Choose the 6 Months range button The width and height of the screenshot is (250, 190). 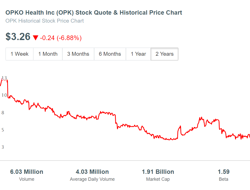(x=110, y=54)
